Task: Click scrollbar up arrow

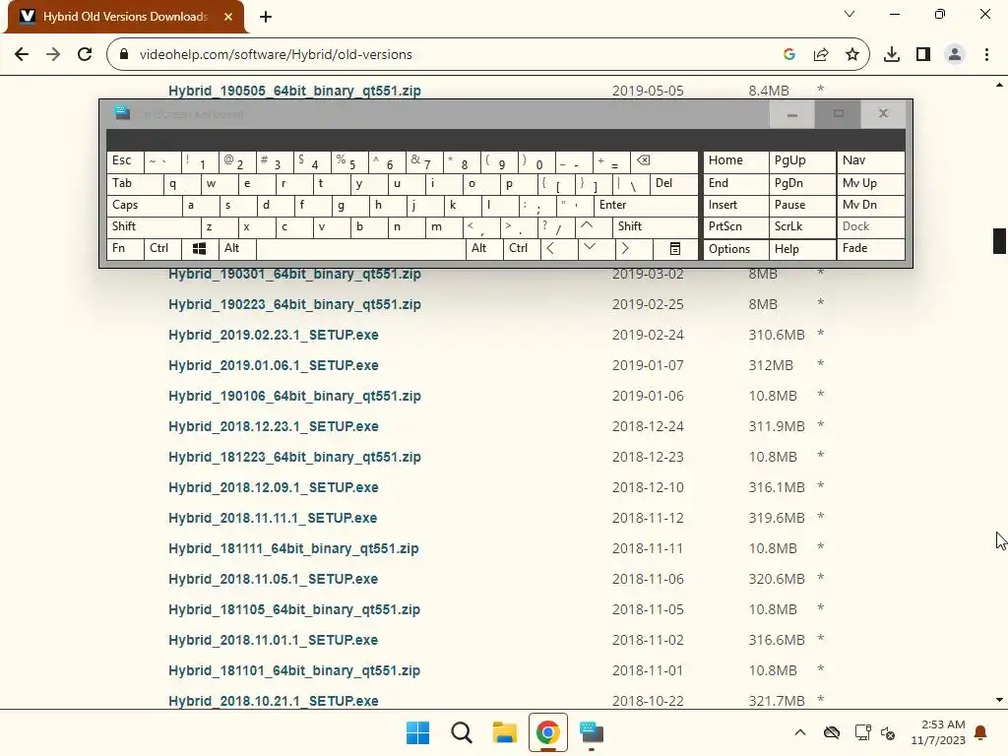Action: point(999,85)
